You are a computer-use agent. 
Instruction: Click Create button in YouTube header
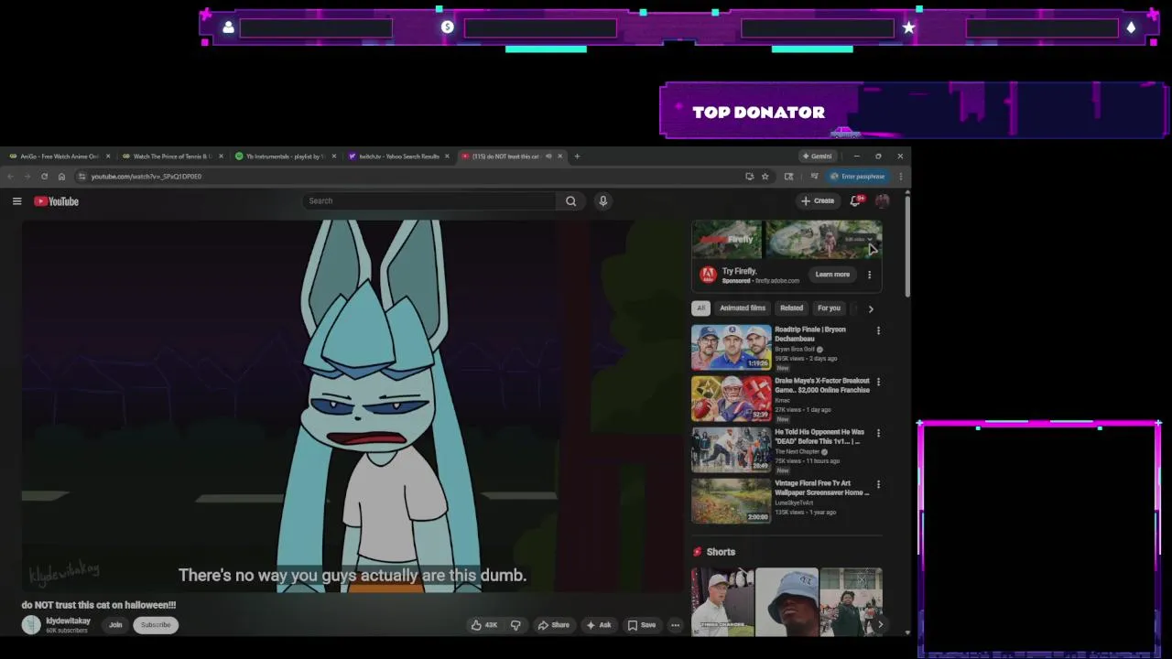[818, 201]
